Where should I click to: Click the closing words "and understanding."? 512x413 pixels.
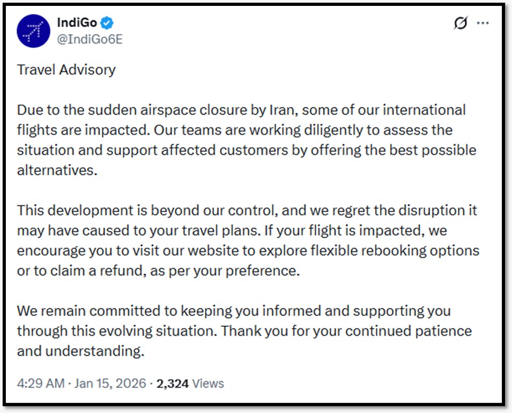[x=80, y=351]
